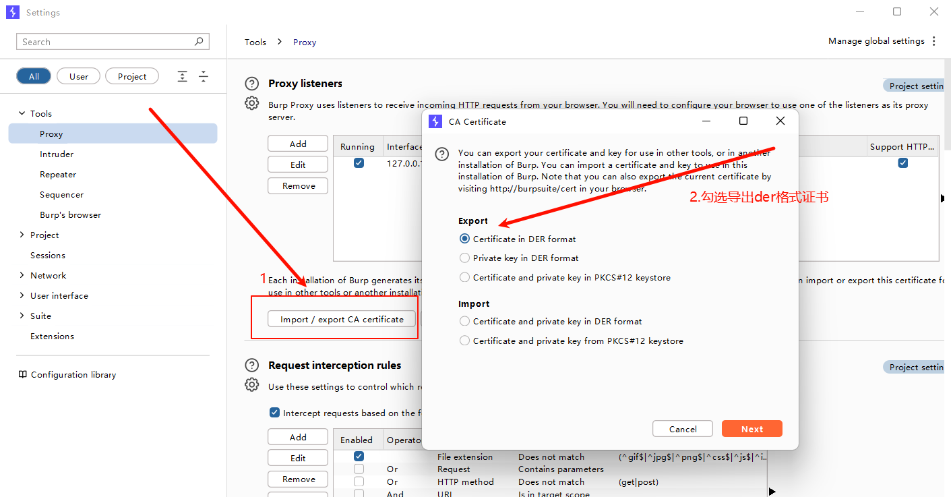Click Manage global settings
This screenshot has width=951, height=497.
pos(876,41)
